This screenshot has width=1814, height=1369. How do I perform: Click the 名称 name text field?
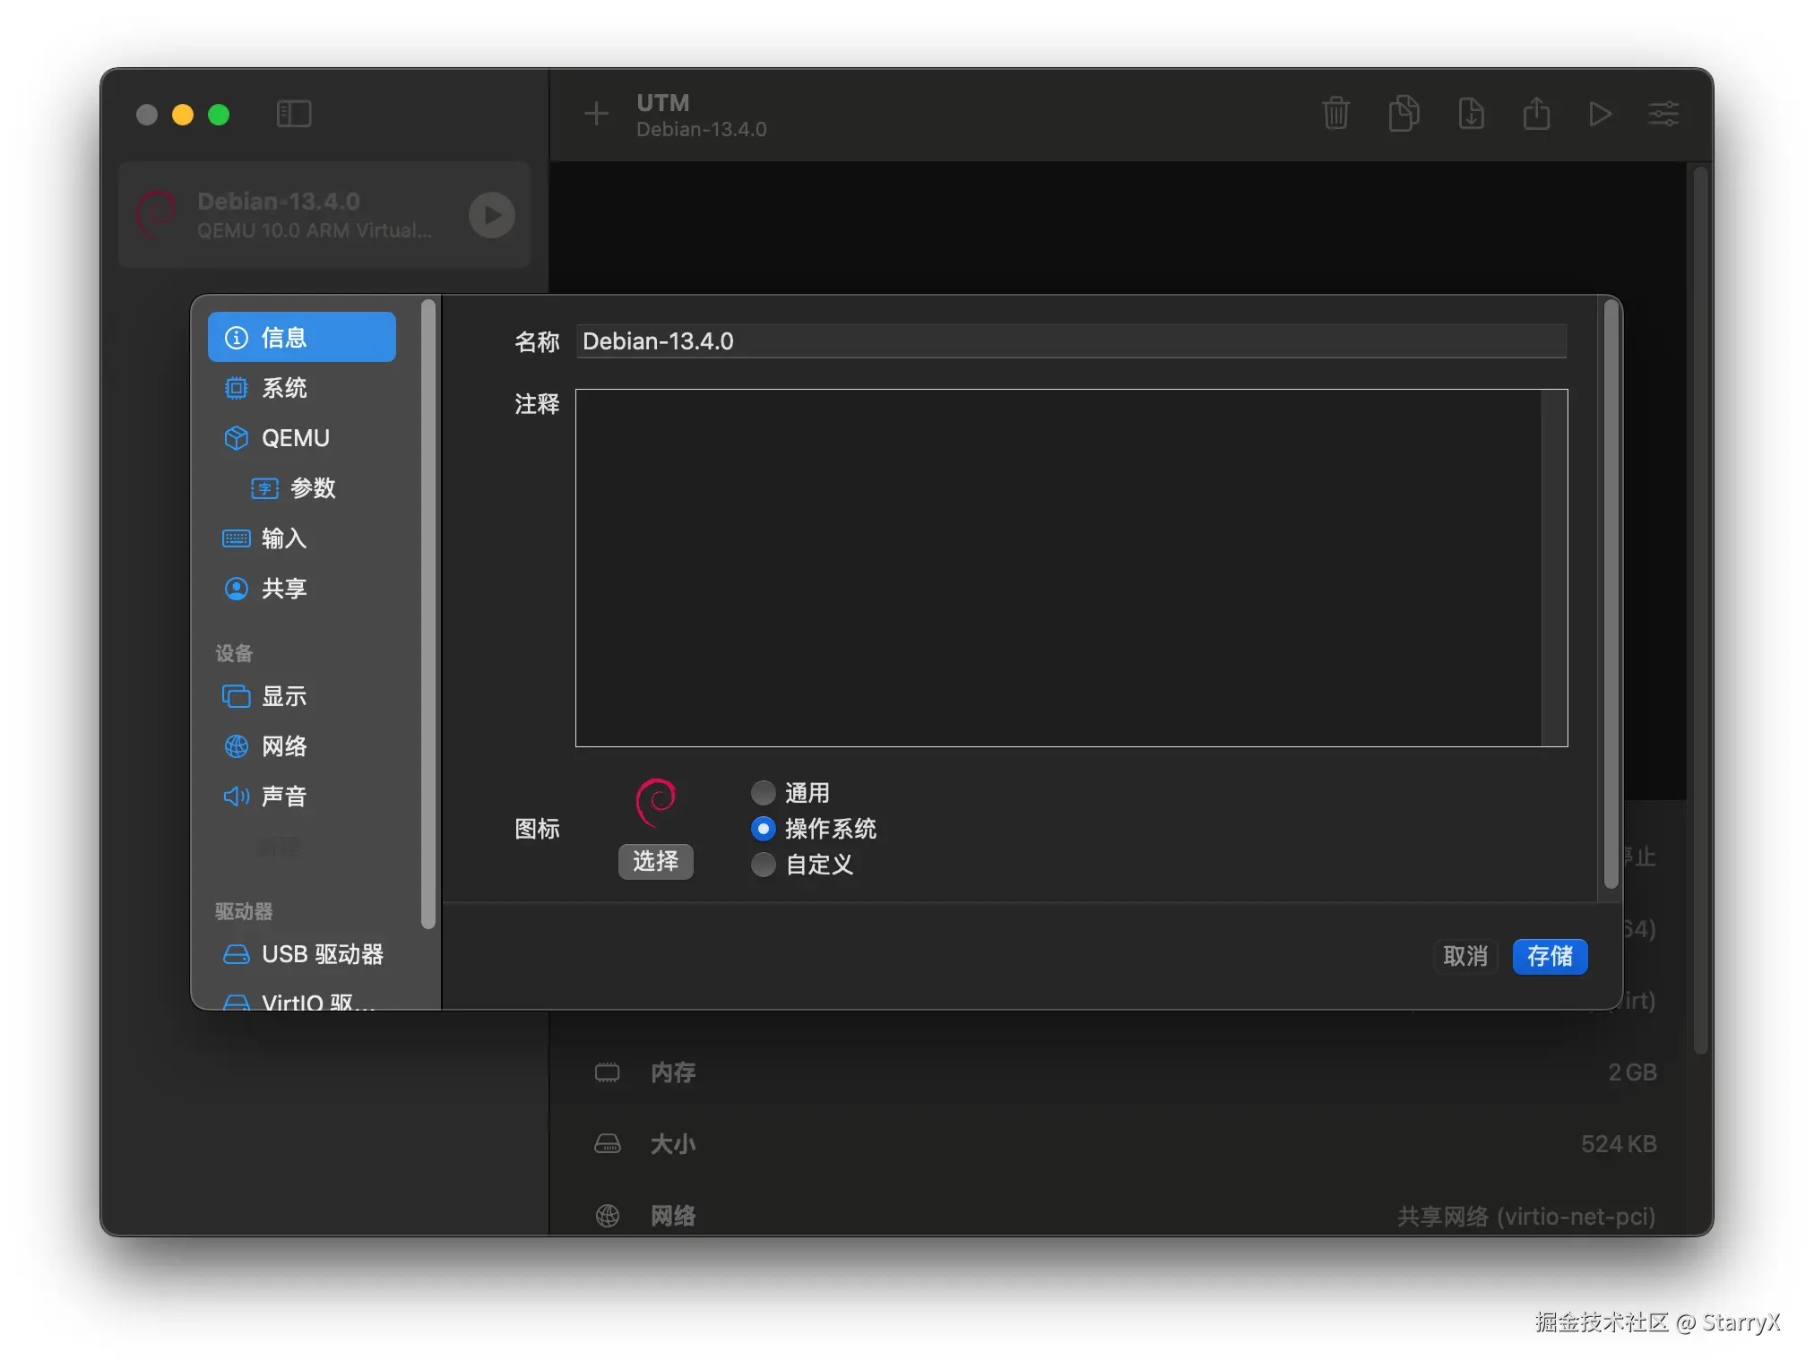pos(1071,341)
